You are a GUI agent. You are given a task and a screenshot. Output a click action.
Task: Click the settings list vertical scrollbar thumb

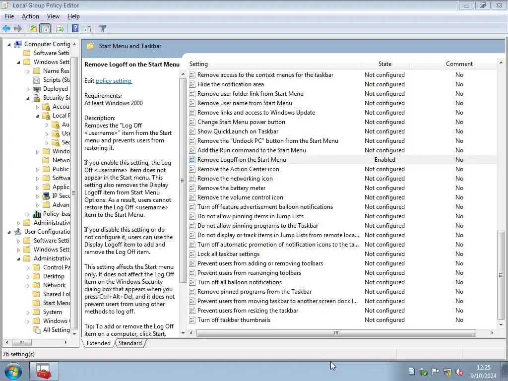[x=501, y=275]
